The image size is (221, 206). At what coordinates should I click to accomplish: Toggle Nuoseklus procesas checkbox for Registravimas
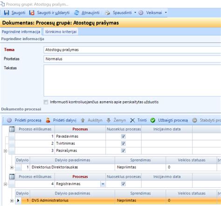(x=123, y=184)
